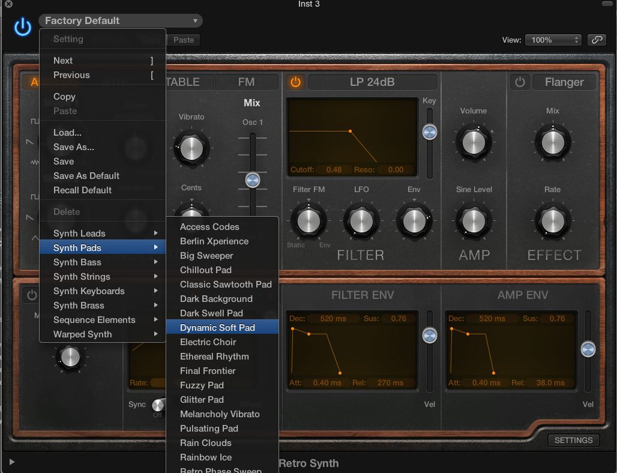Expand the Synth Bass submenu
The image size is (617, 473).
pyautogui.click(x=103, y=262)
